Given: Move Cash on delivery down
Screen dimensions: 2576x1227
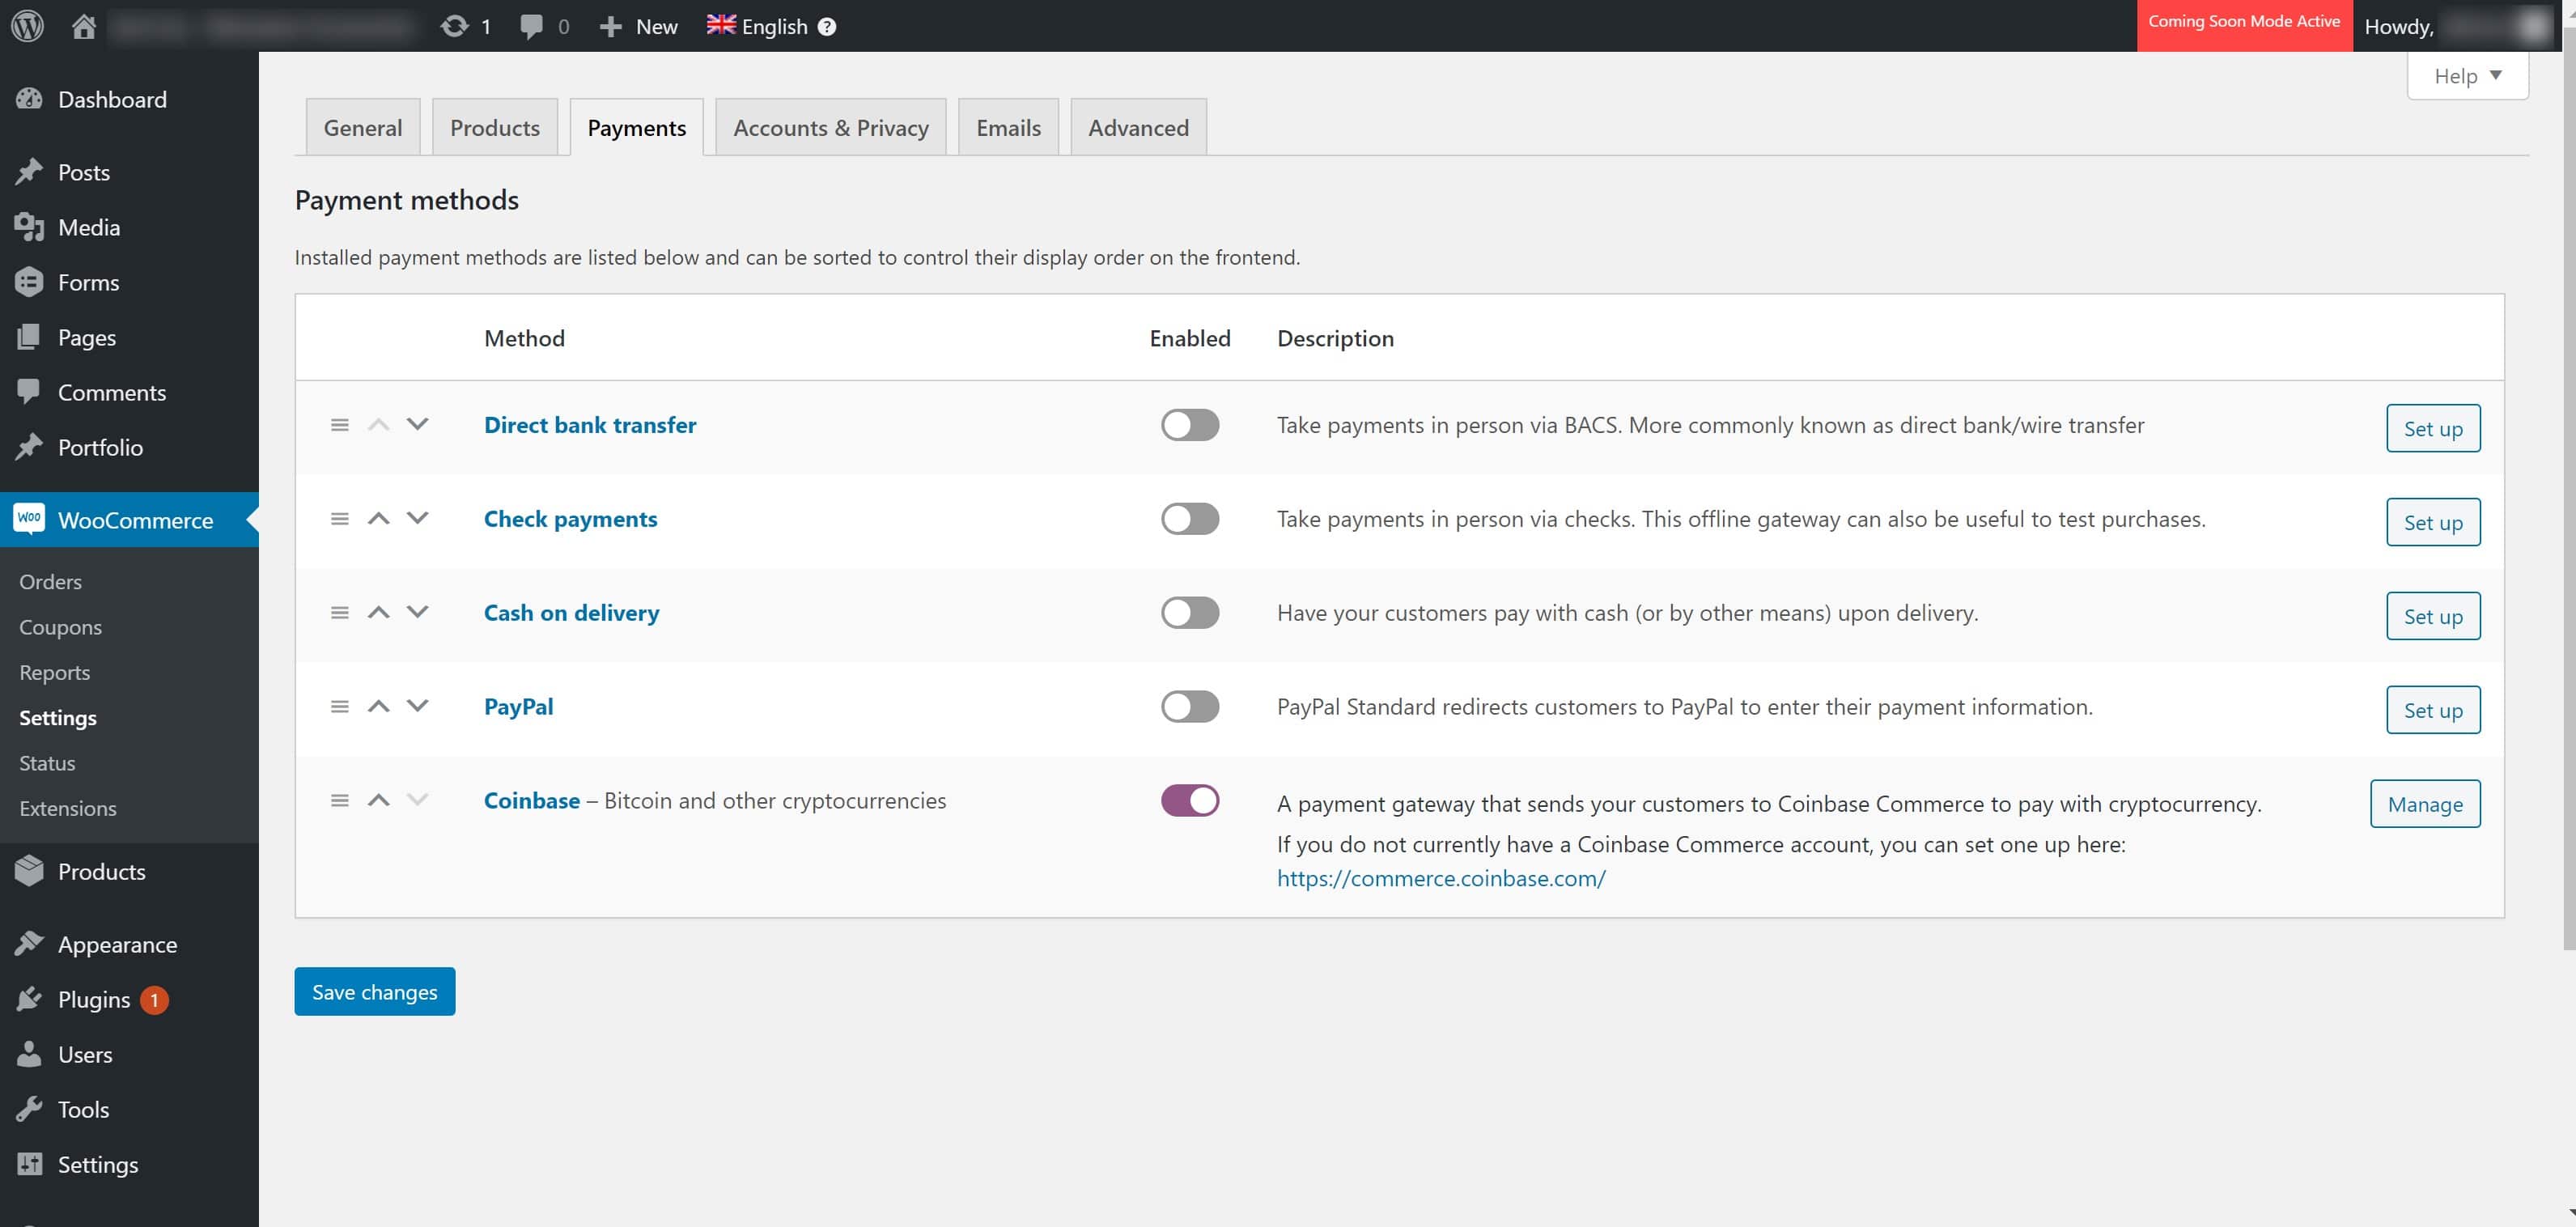Looking at the screenshot, I should point(418,612).
